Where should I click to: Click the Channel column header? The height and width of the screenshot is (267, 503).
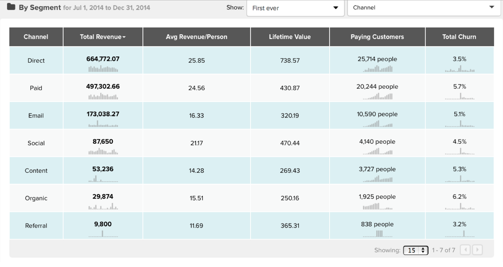[x=36, y=37]
